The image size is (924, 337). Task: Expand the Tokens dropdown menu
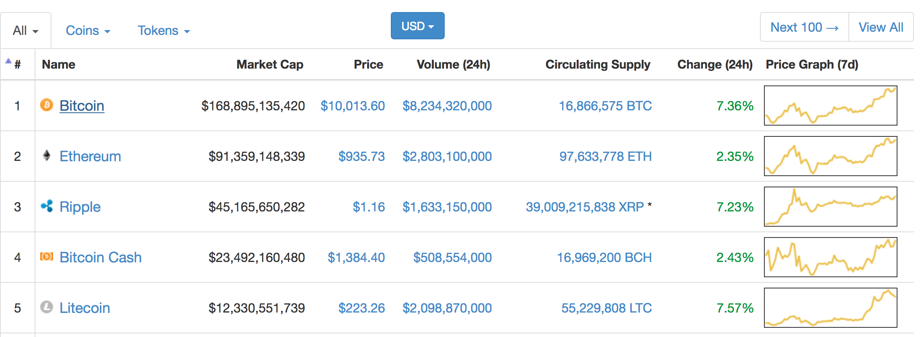coord(164,30)
